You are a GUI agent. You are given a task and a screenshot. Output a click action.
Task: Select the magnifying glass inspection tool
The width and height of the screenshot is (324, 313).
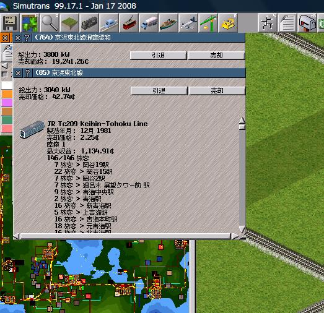(x=50, y=23)
